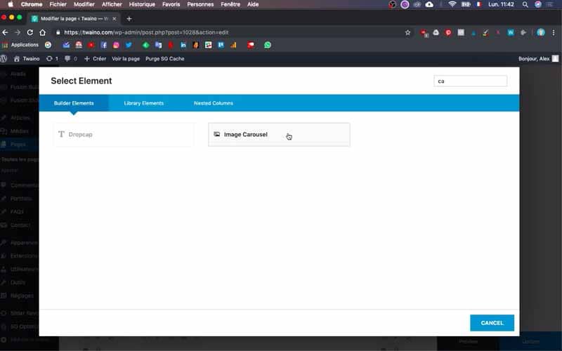Open the Facebook bookmark icon

click(x=103, y=45)
